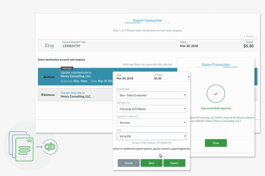Click the right arrow beside In Total
The height and width of the screenshot is (176, 265).
[189, 77]
